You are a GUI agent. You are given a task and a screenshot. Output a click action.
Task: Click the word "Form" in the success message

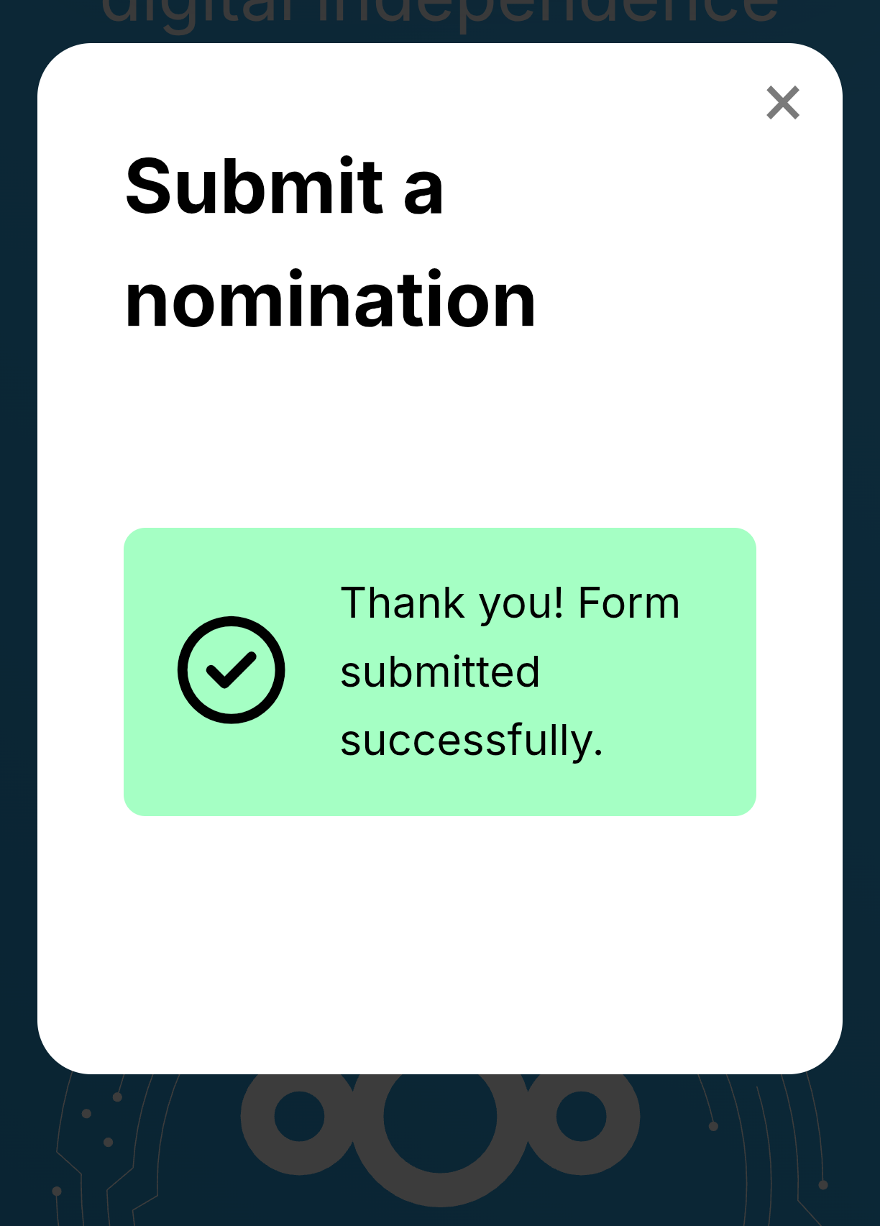click(x=628, y=603)
